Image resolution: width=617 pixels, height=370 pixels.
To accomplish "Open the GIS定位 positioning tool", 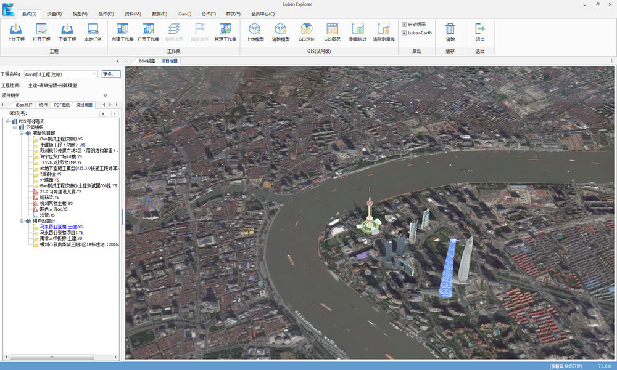I will [306, 29].
